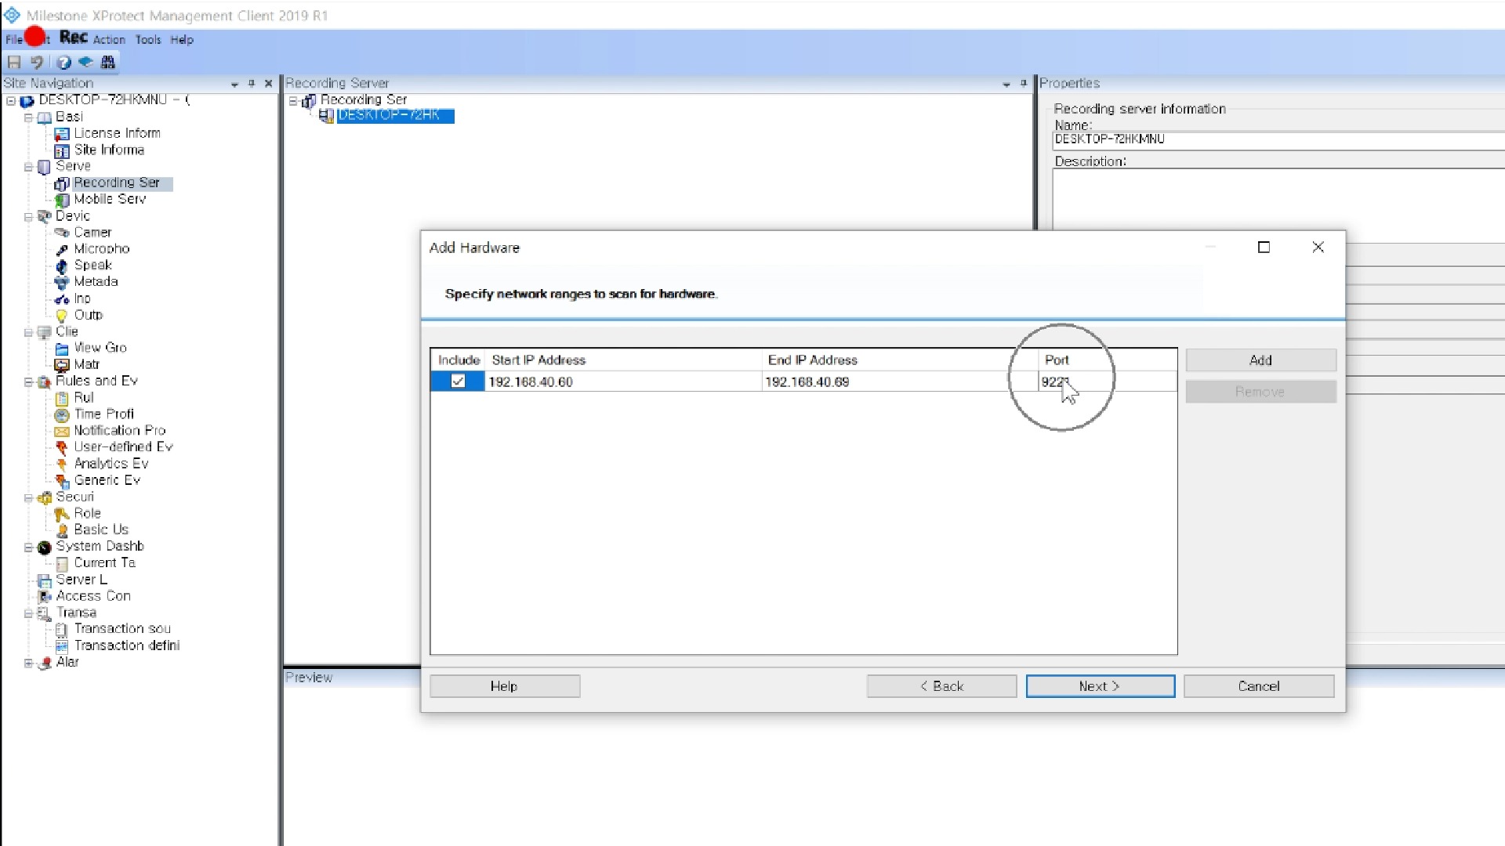The image size is (1505, 846).
Task: Collapse the Devices node in Site Navigation
Action: tap(28, 217)
